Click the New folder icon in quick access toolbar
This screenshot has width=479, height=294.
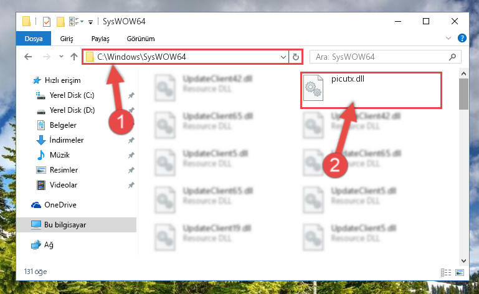[x=60, y=22]
